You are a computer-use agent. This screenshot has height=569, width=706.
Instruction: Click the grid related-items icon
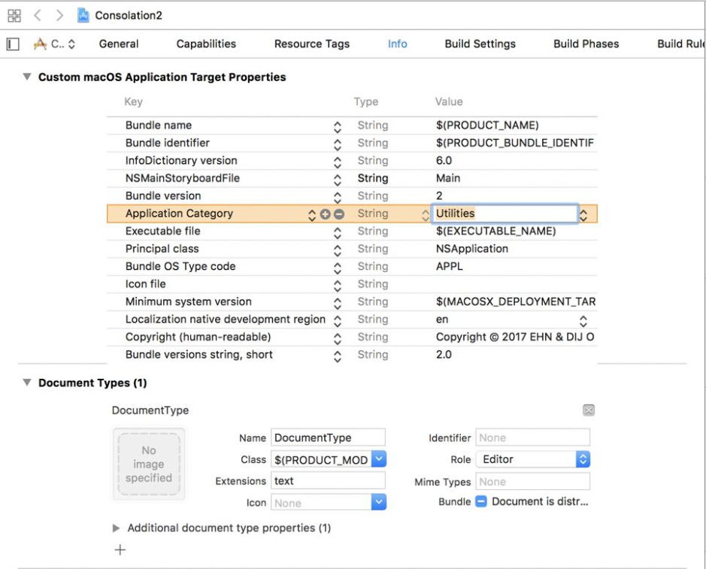click(14, 16)
